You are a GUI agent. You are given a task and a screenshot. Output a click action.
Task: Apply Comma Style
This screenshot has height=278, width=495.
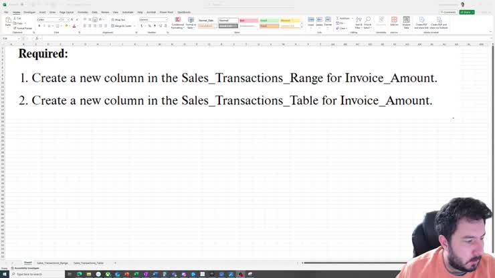tap(155, 26)
